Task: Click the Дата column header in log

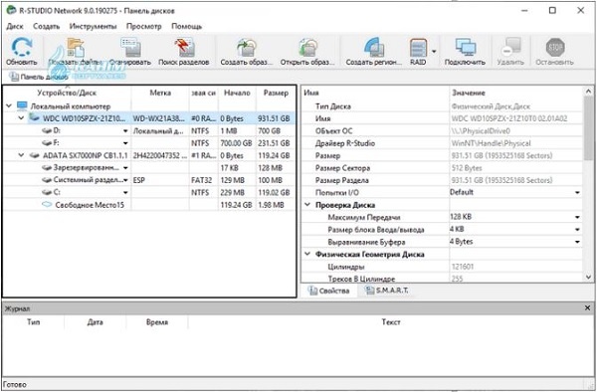Action: point(95,322)
